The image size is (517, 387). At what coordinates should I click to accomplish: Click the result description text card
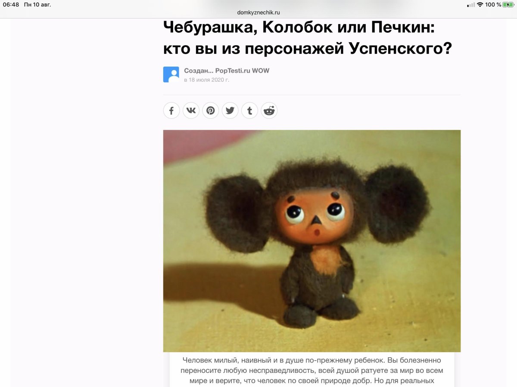312,370
